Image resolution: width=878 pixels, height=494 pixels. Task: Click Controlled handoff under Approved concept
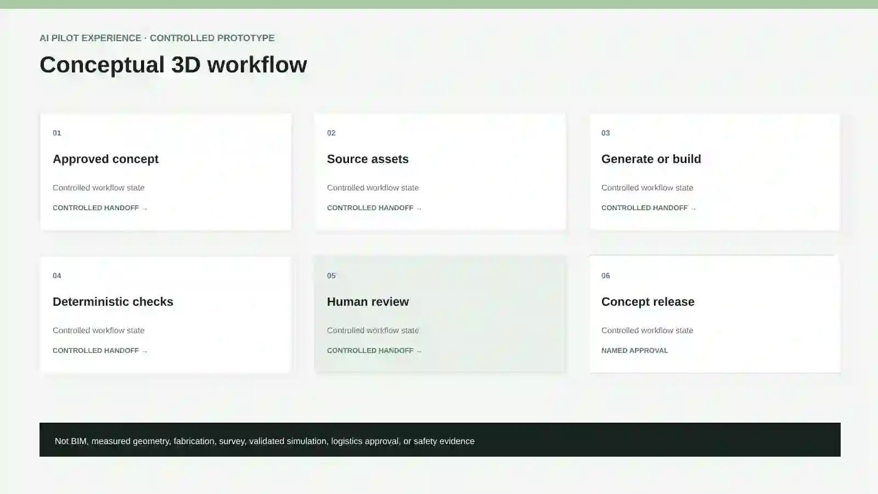coord(100,208)
